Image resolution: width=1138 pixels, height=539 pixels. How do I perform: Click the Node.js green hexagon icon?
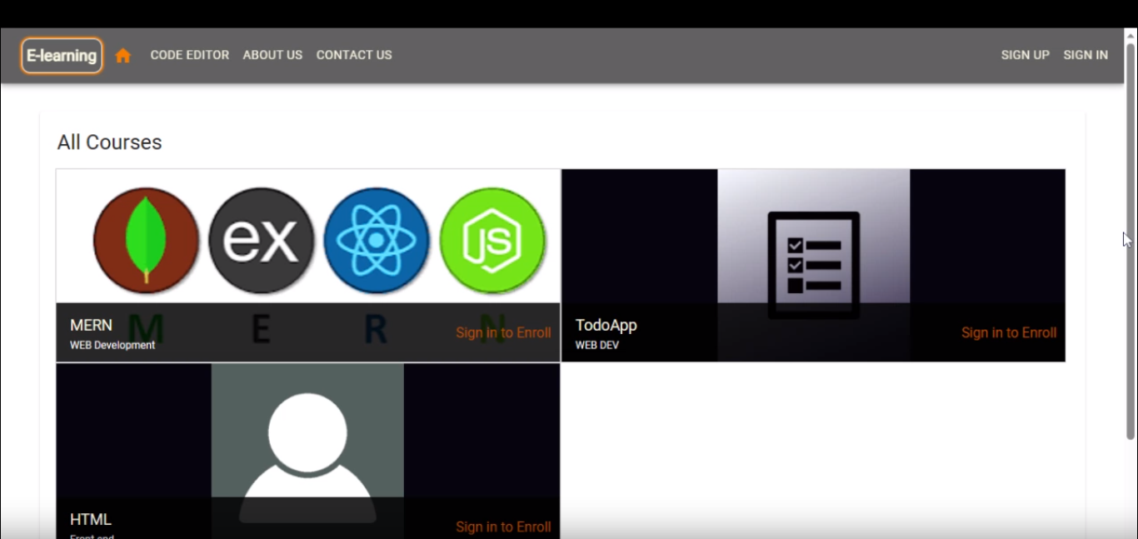coord(492,241)
